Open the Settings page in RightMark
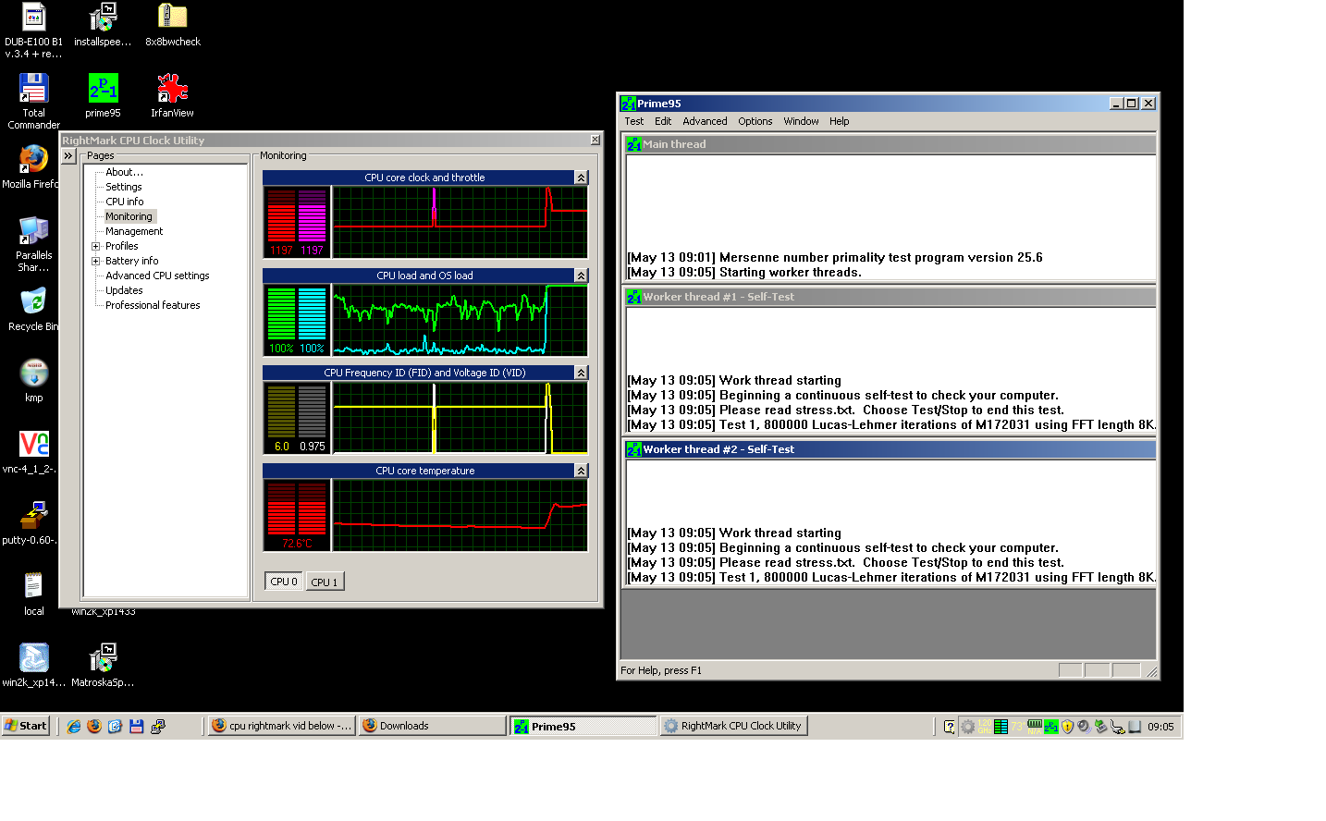 [x=124, y=187]
